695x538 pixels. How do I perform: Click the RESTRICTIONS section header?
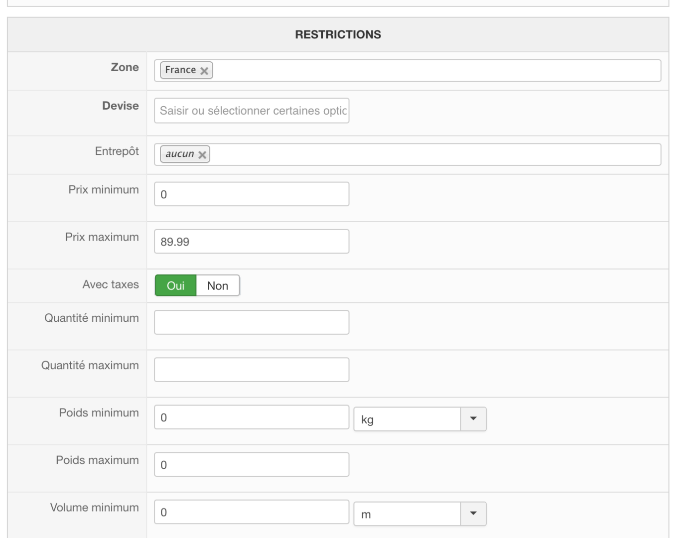pyautogui.click(x=338, y=34)
